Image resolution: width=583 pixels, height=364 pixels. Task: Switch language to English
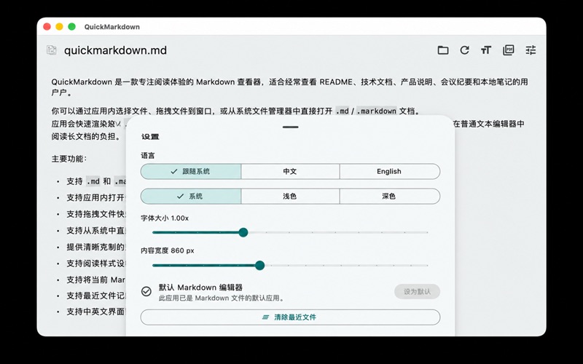pyautogui.click(x=389, y=172)
